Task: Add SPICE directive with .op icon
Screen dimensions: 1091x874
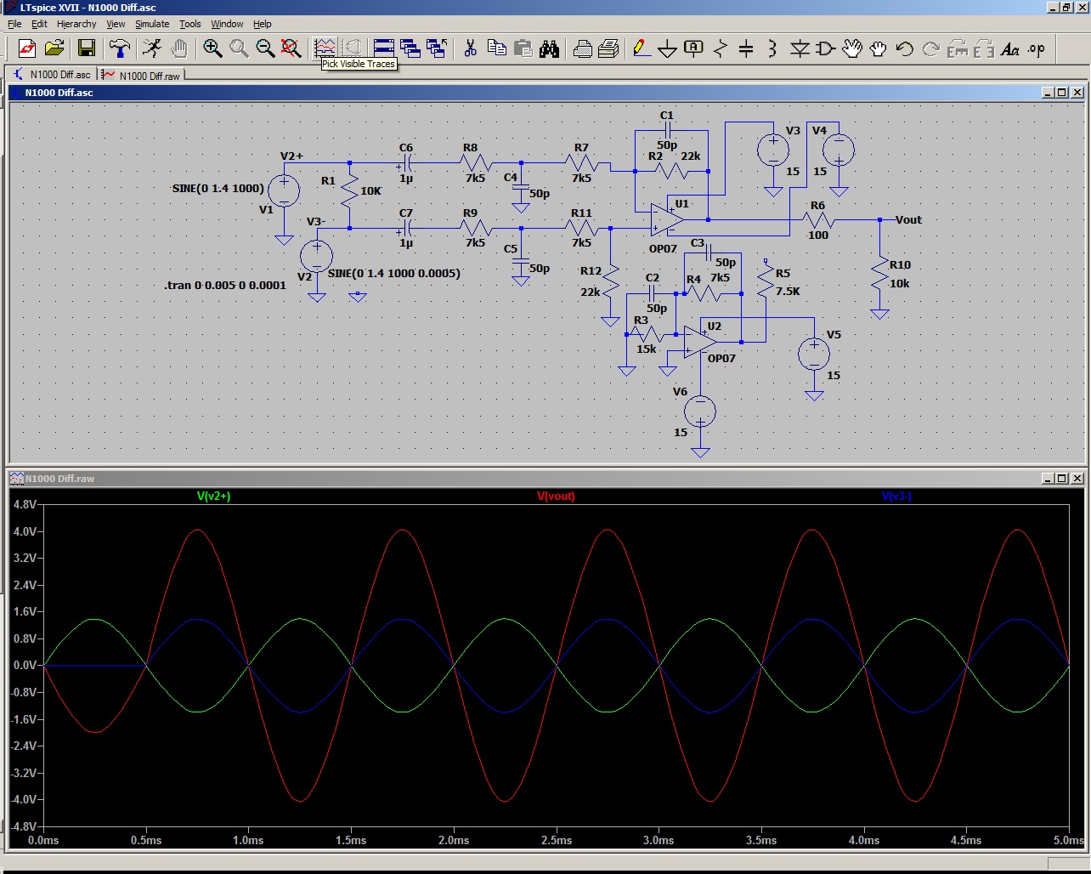Action: pos(1036,48)
